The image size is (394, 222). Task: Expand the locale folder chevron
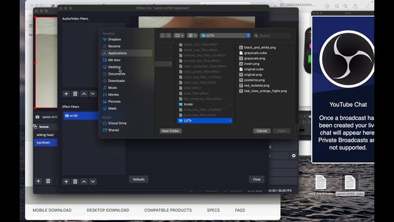(230, 104)
